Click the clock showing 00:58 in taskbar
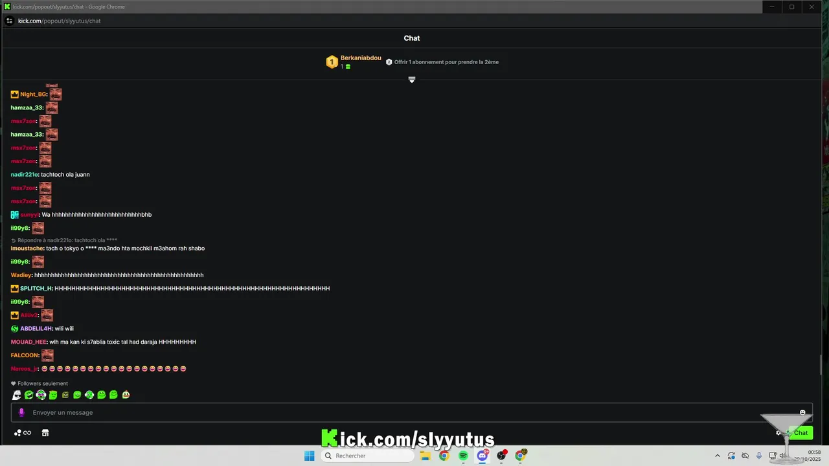Image resolution: width=829 pixels, height=466 pixels. click(814, 452)
